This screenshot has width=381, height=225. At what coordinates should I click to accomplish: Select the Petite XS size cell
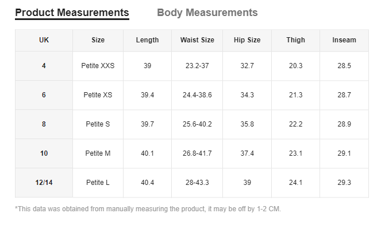[98, 95]
